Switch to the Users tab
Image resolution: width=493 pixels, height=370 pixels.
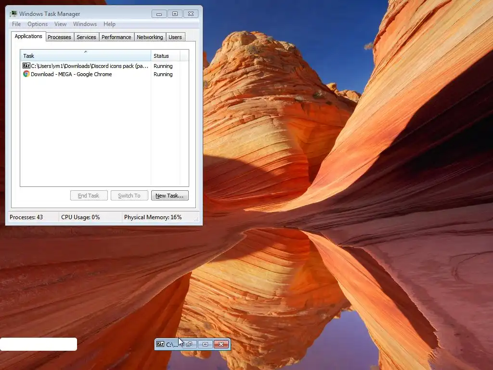click(175, 37)
